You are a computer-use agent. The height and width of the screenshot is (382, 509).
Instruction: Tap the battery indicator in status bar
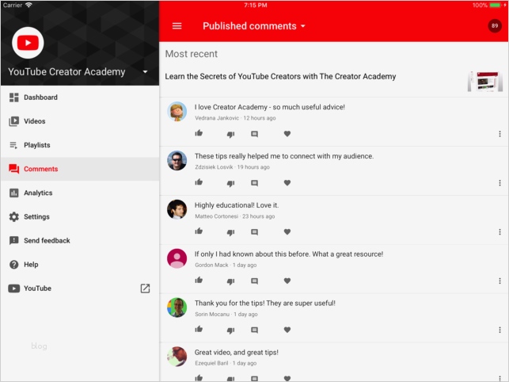(x=496, y=5)
